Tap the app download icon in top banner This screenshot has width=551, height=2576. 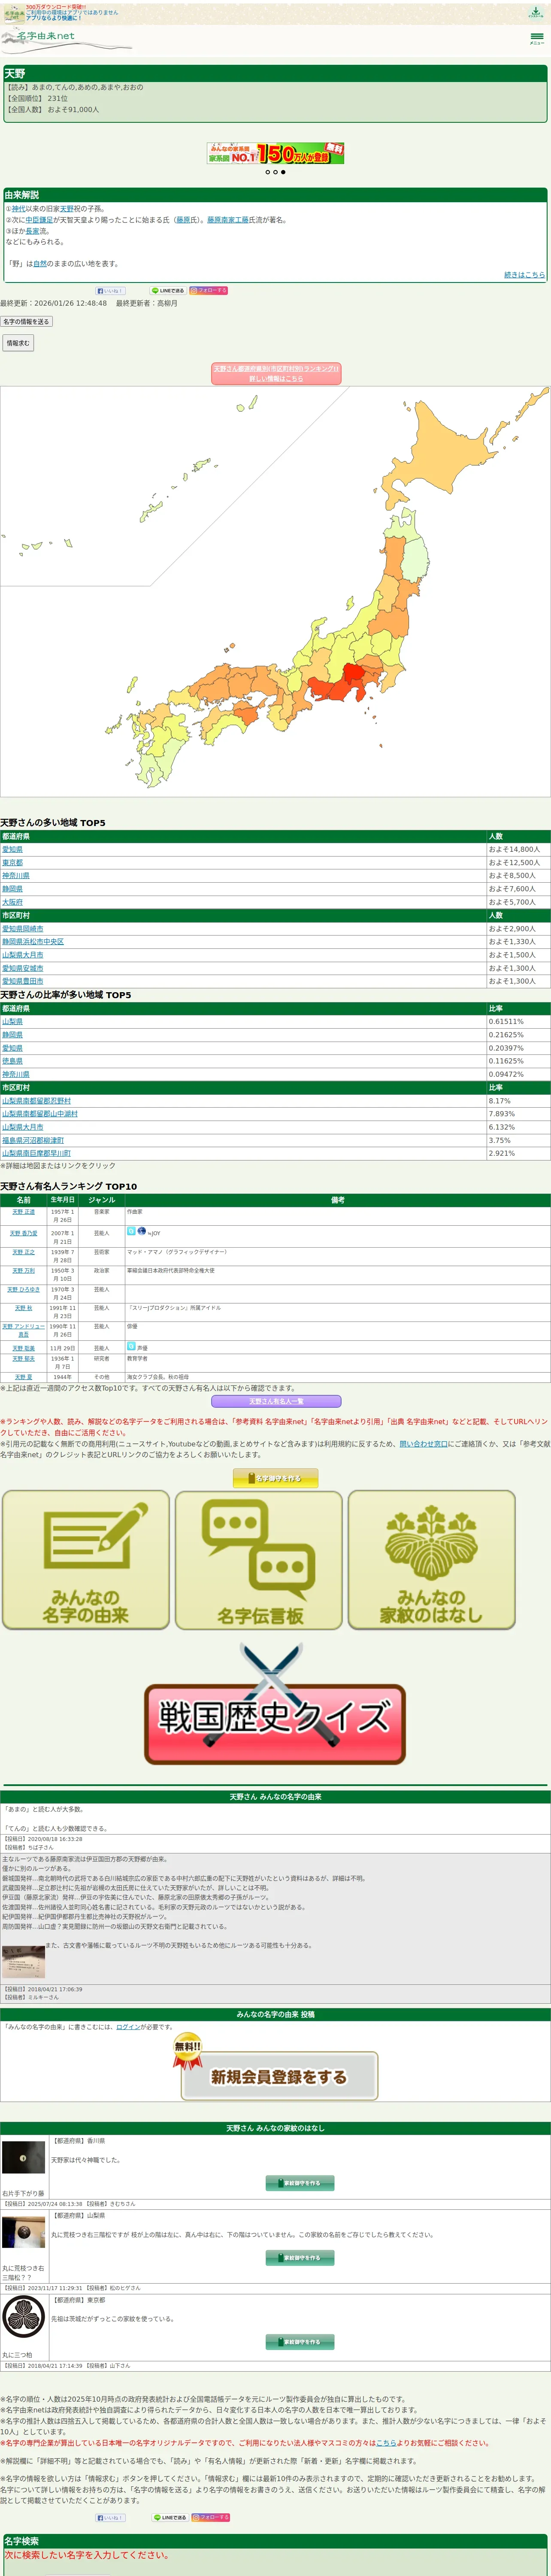pyautogui.click(x=535, y=12)
